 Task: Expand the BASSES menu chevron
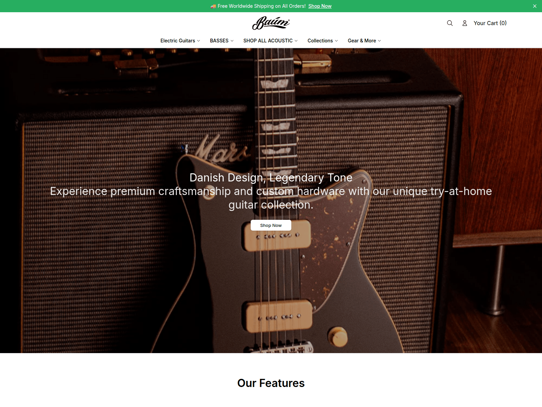point(232,41)
